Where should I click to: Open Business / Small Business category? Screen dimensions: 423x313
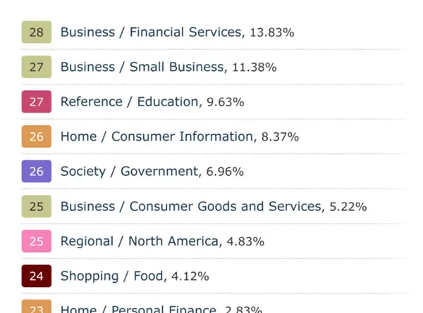(144, 67)
